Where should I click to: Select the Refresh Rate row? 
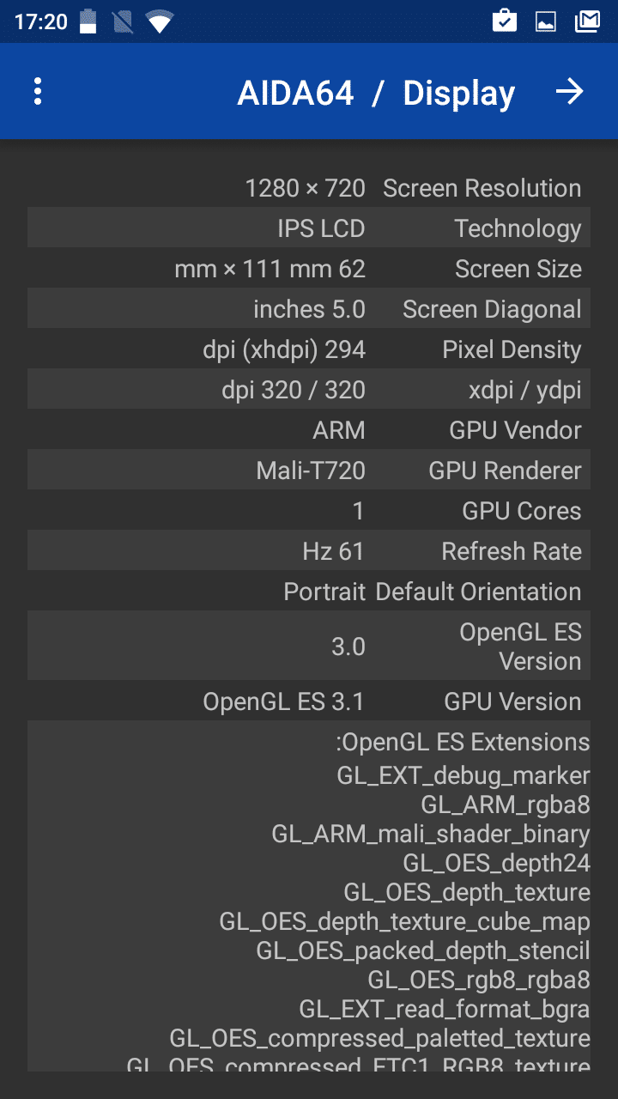pyautogui.click(x=309, y=551)
